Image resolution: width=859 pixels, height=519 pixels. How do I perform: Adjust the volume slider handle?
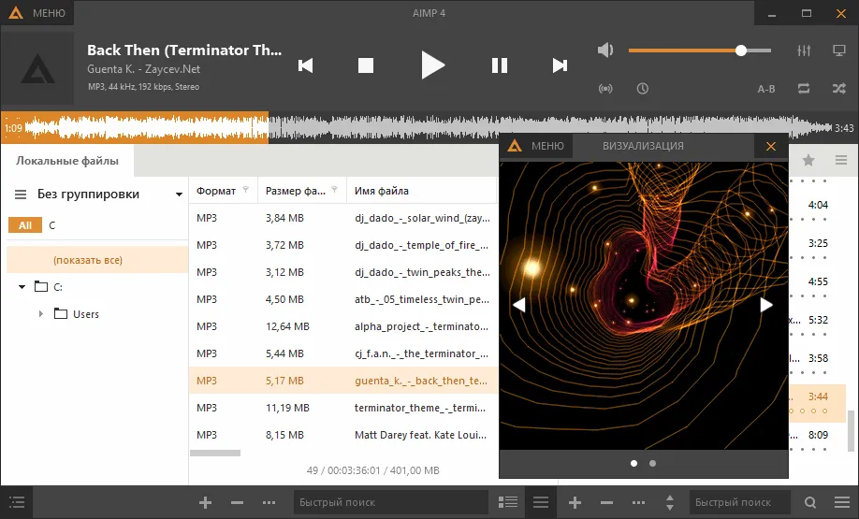pos(741,50)
